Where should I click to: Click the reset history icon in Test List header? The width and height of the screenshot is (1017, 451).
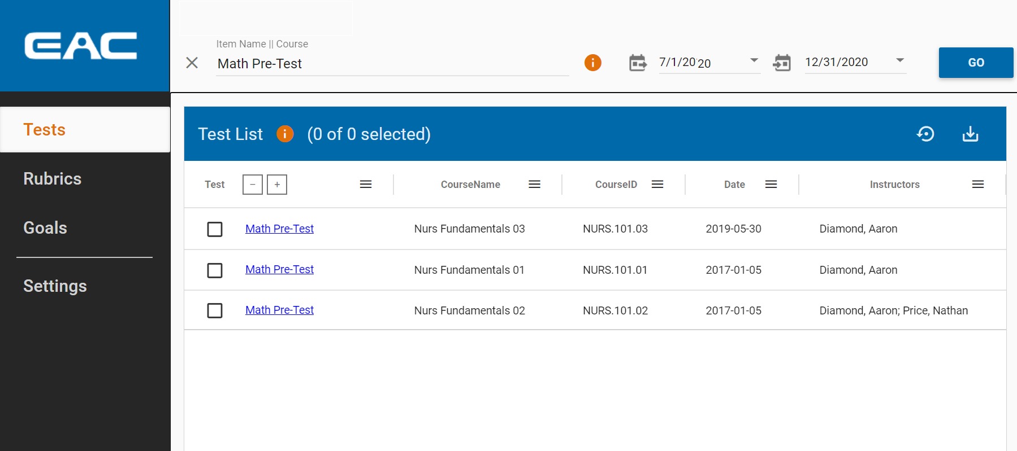coord(925,134)
